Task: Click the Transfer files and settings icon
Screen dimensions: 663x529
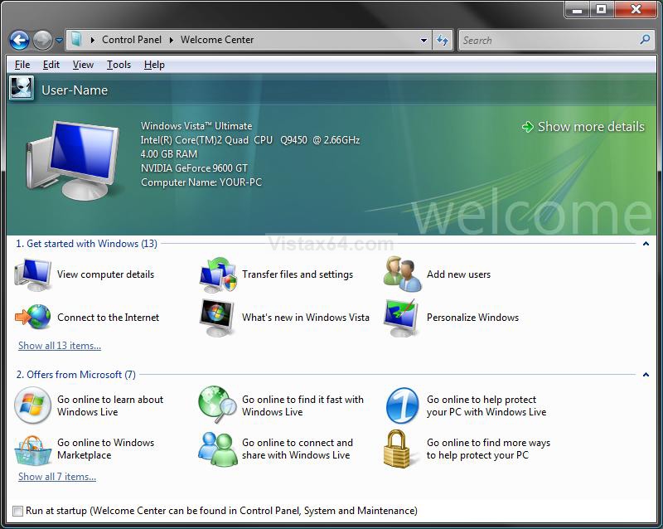Action: pos(218,274)
